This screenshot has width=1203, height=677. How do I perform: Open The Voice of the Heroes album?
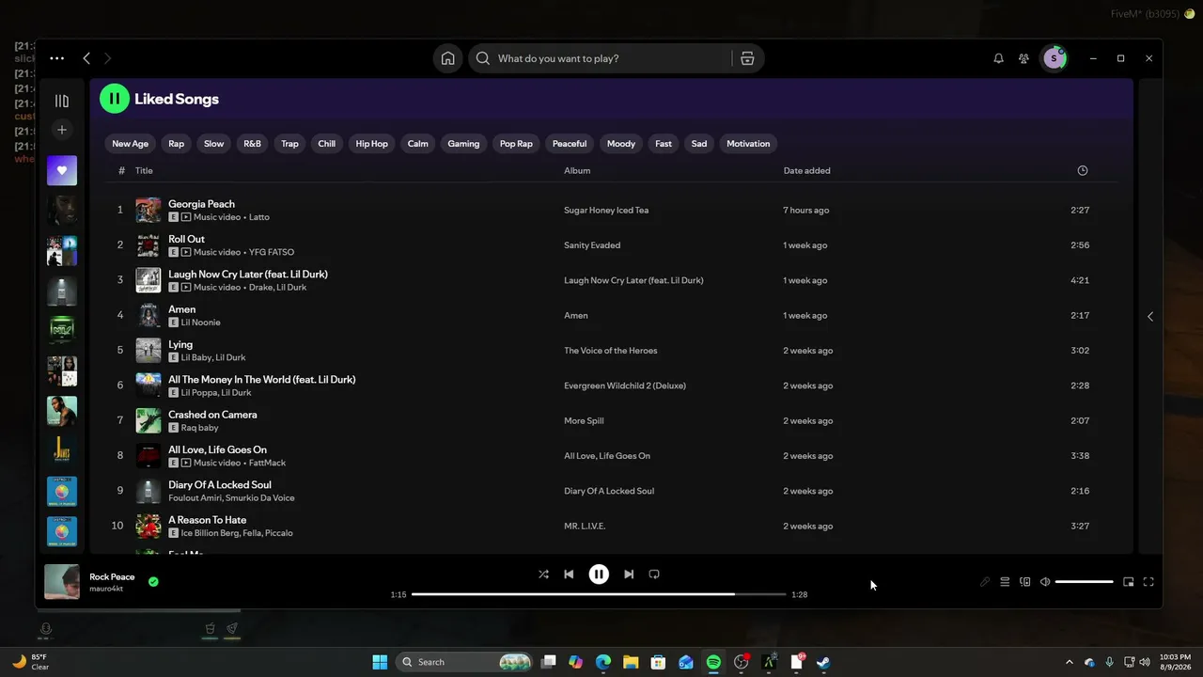click(x=611, y=351)
